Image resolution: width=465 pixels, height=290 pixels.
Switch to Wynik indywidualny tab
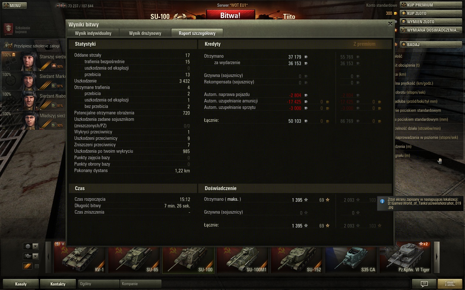click(x=93, y=33)
